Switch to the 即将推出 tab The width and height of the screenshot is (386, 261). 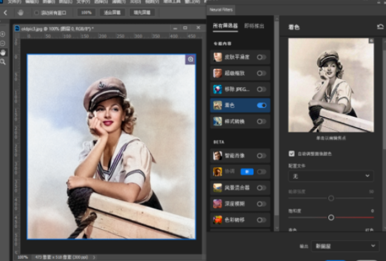tap(254, 26)
